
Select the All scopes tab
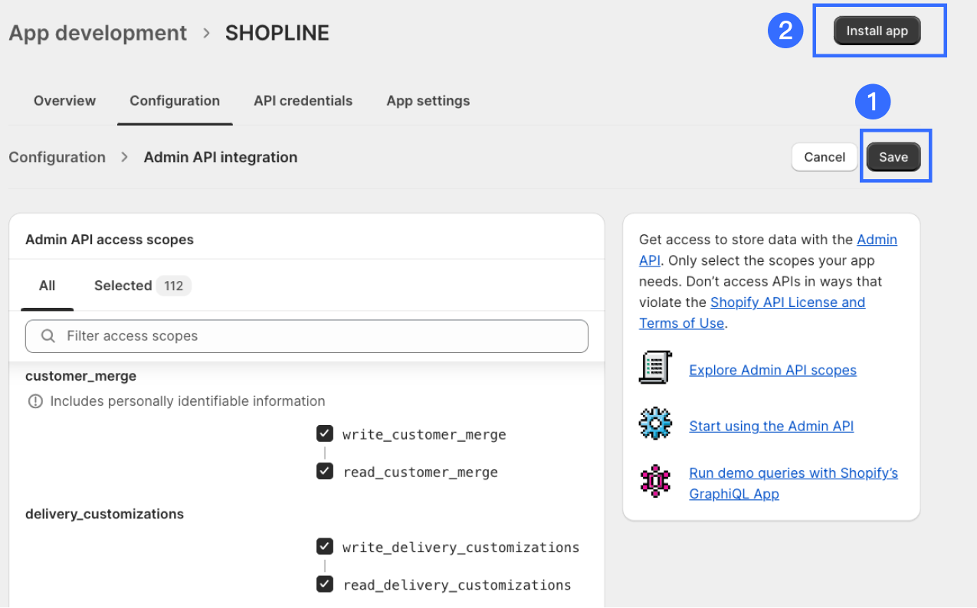48,286
